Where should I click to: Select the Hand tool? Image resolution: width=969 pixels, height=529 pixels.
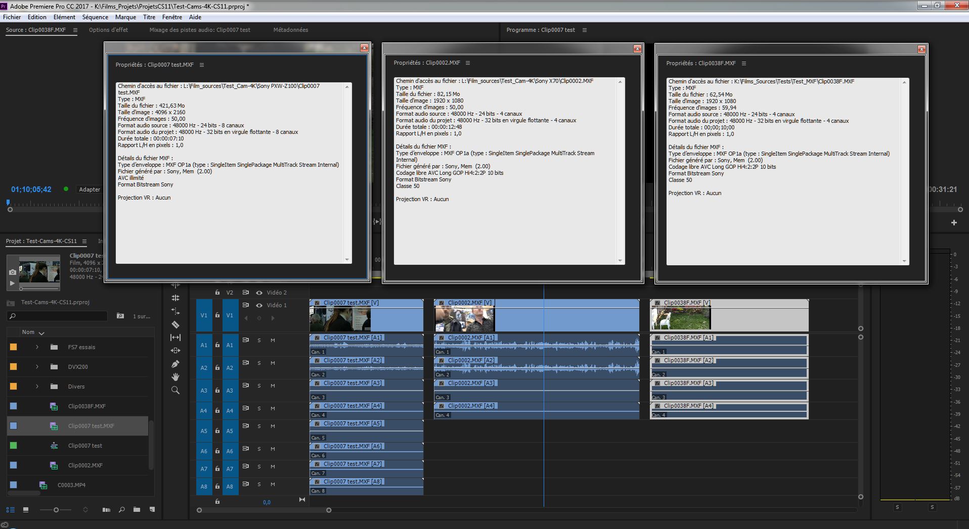pos(175,377)
